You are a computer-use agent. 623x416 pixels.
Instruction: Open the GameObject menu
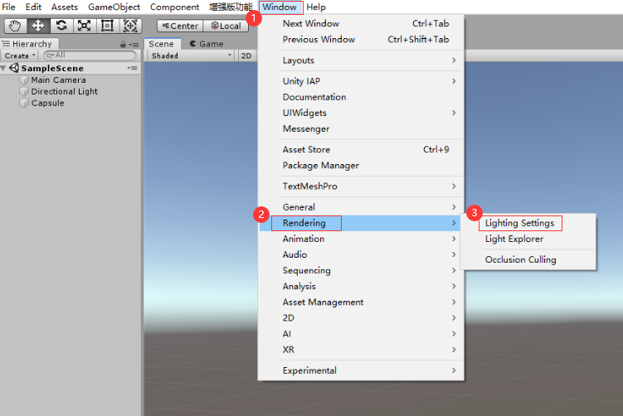pyautogui.click(x=114, y=7)
